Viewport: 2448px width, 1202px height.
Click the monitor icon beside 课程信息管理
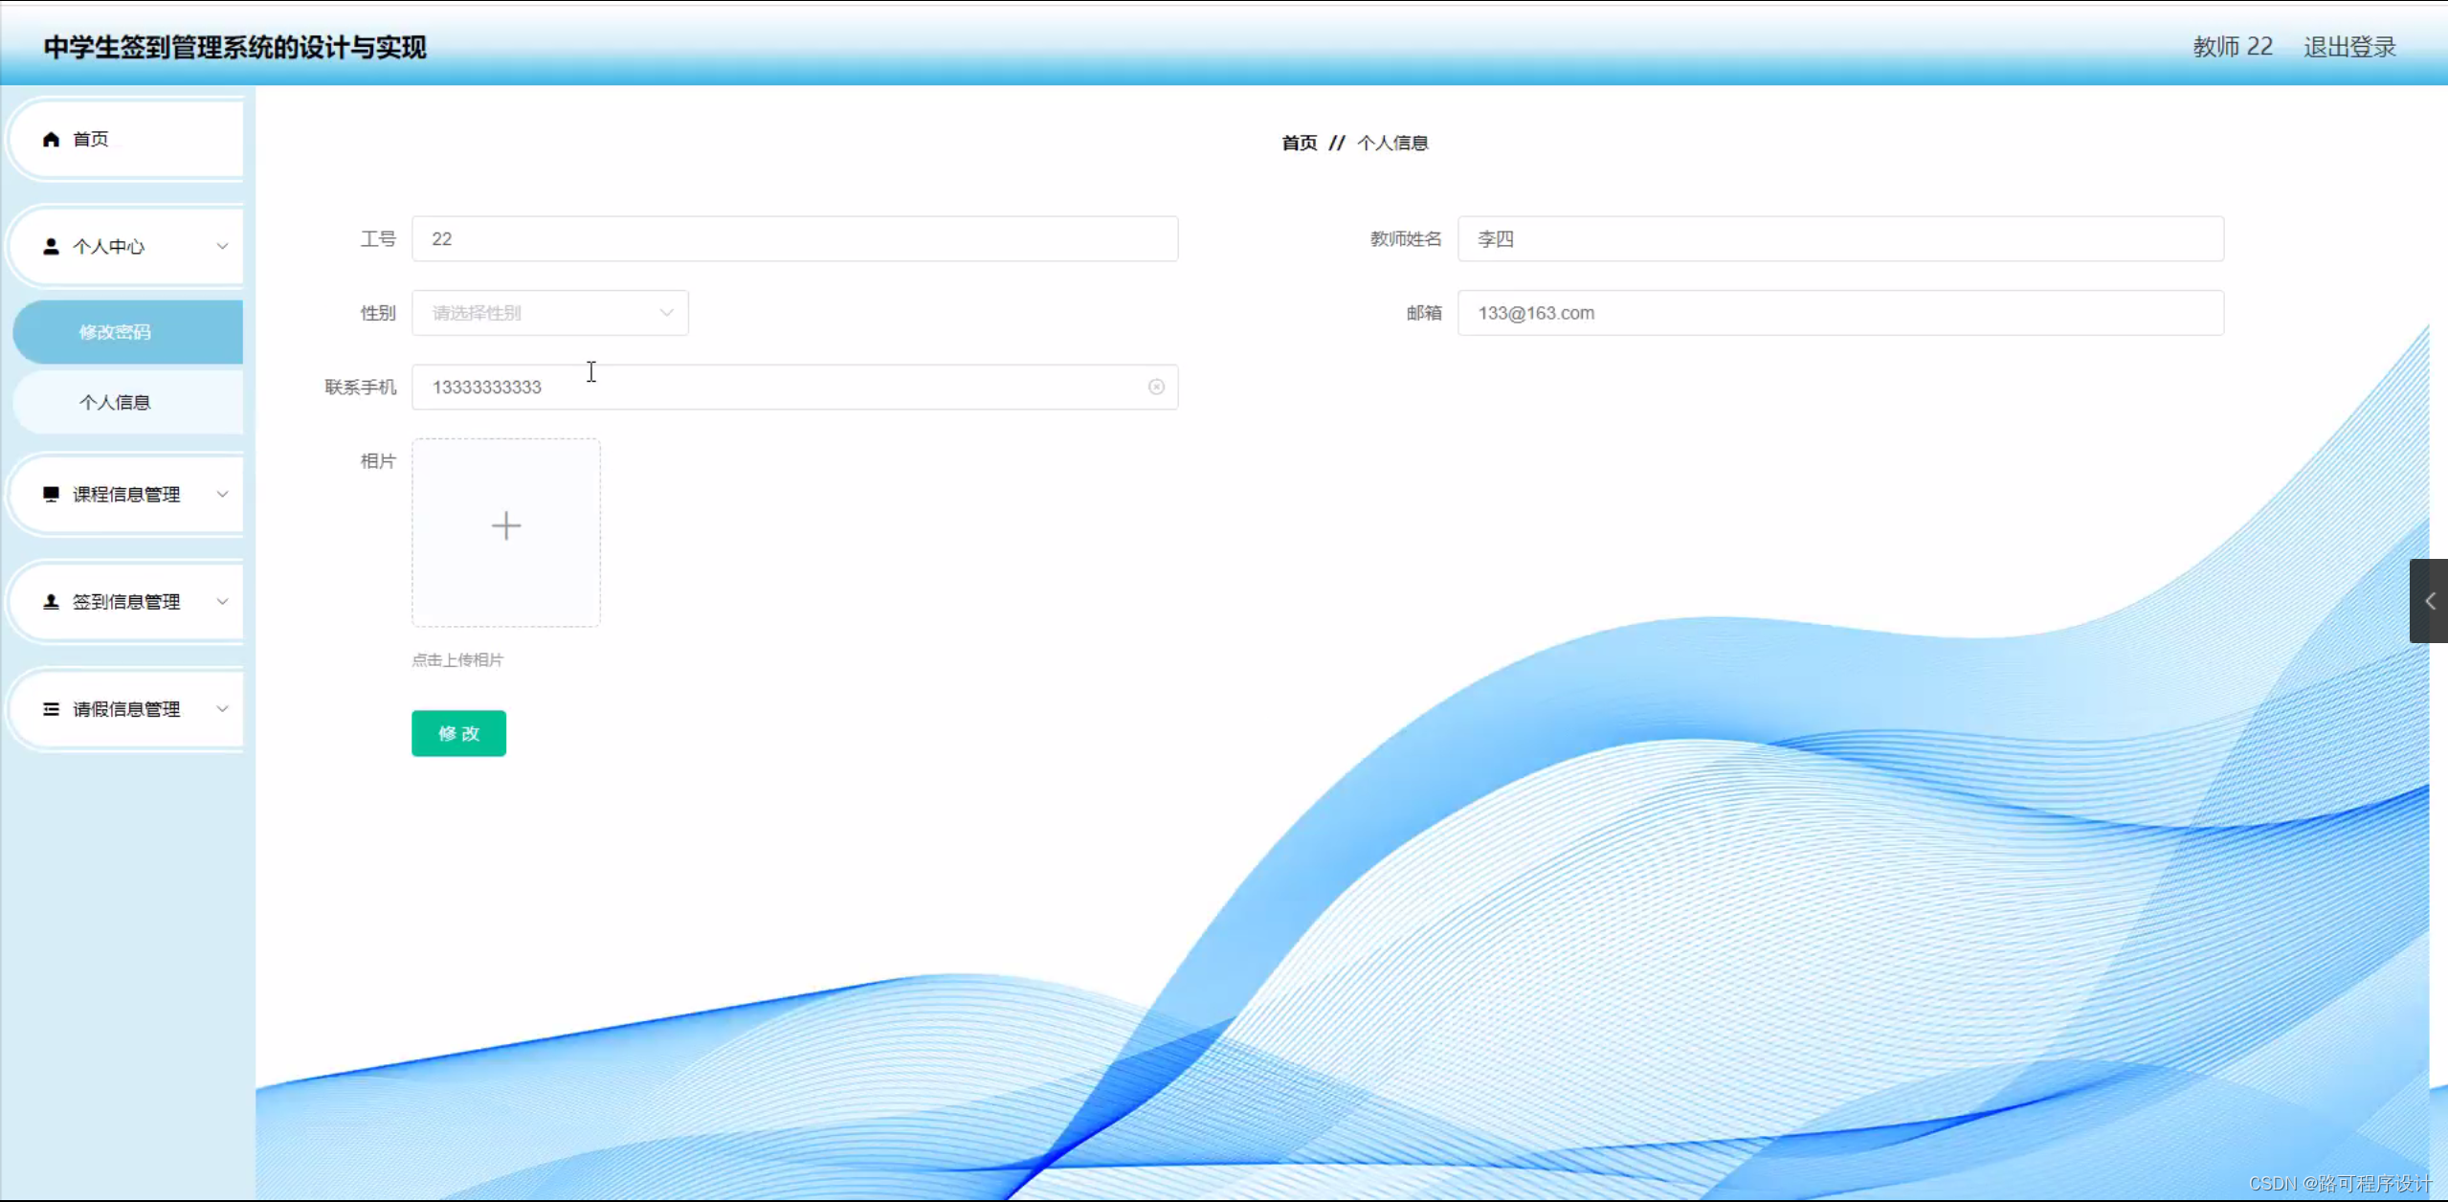[x=52, y=494]
